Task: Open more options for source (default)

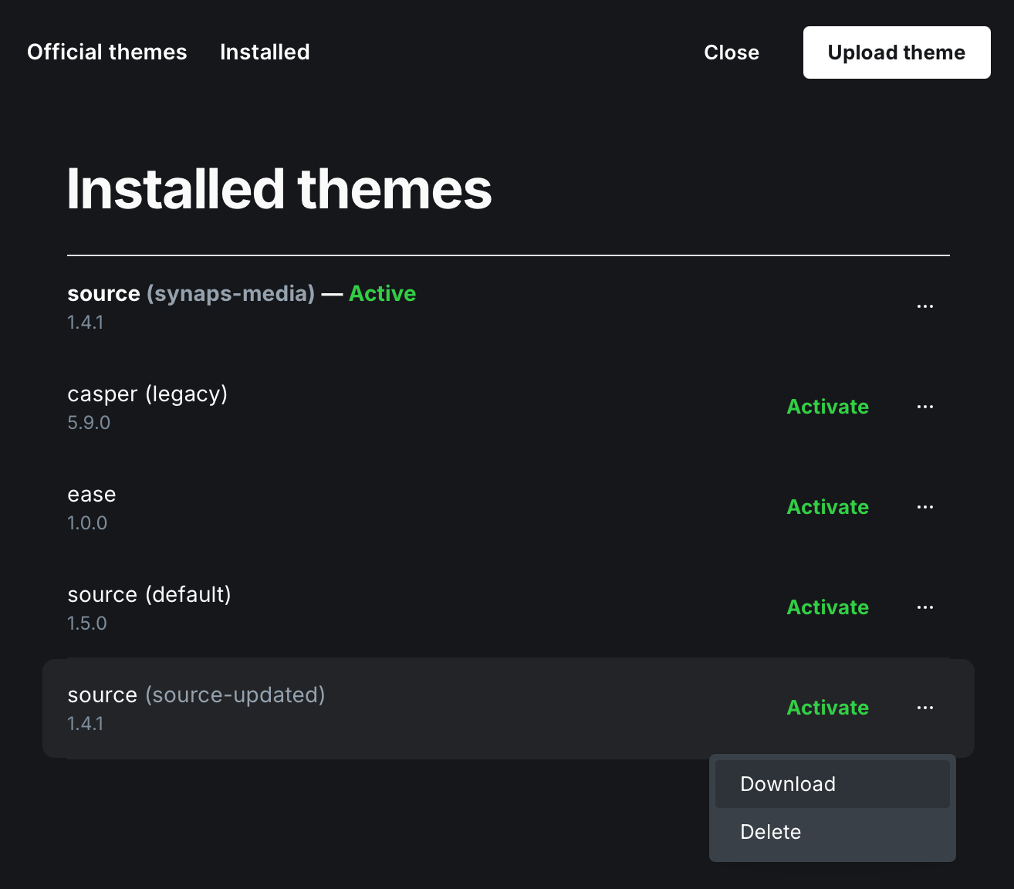Action: click(924, 607)
